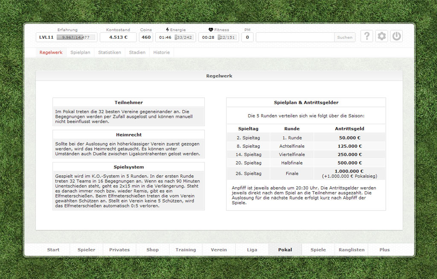Click the 20. Spieltag table cell
Screen dimensions: 437x279
[x=248, y=163]
